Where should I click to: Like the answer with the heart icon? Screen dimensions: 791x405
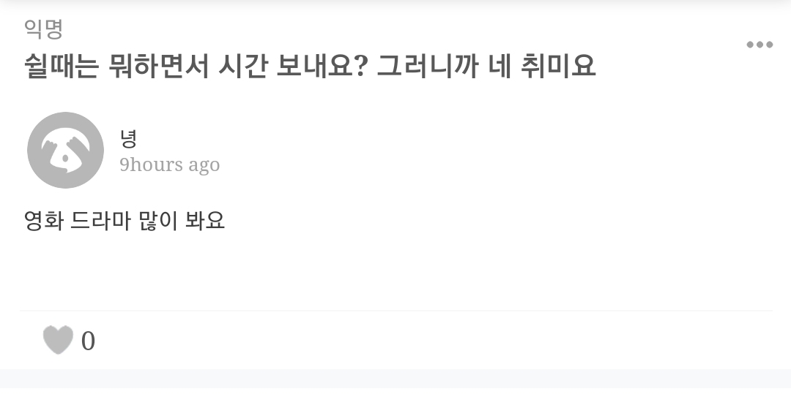pyautogui.click(x=58, y=340)
